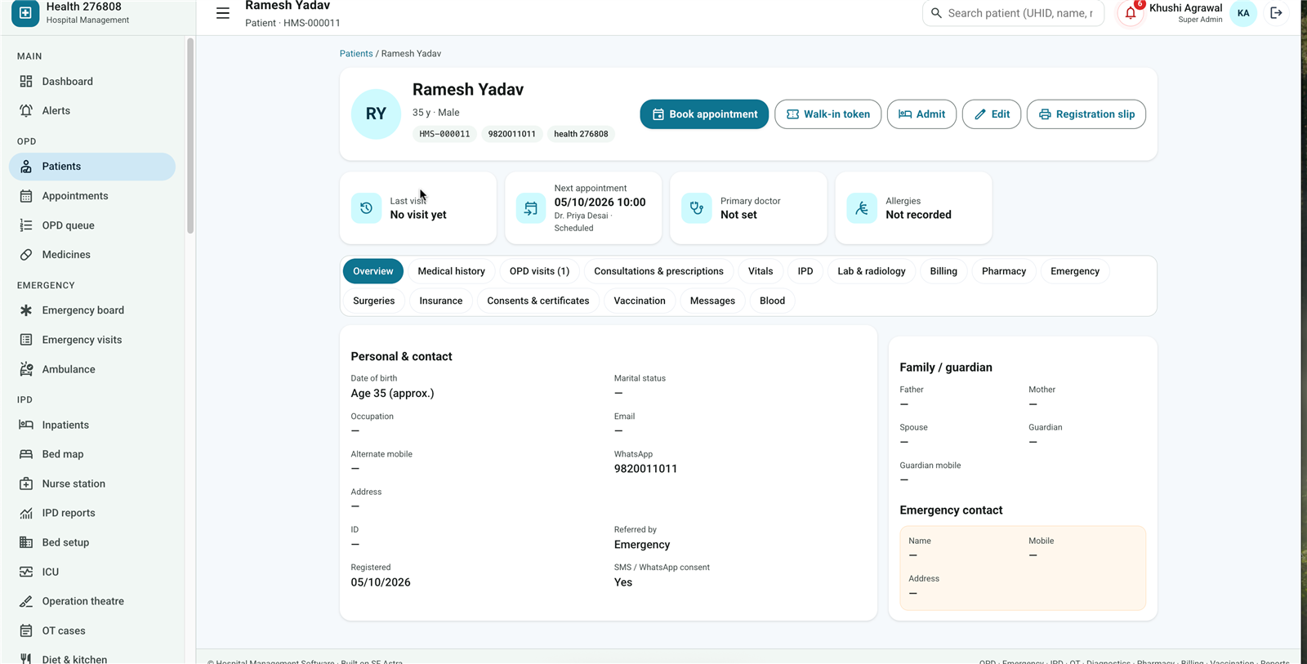Open the Blood tab
This screenshot has width=1307, height=664.
pyautogui.click(x=772, y=301)
